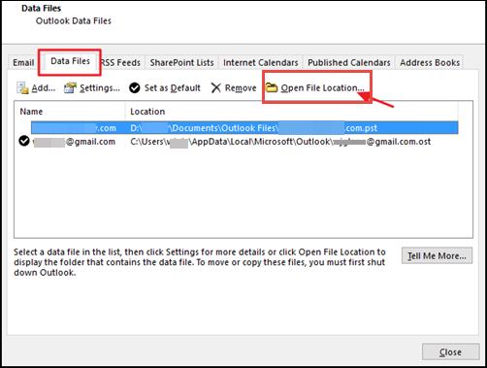Open the Address Books tab

(x=430, y=62)
